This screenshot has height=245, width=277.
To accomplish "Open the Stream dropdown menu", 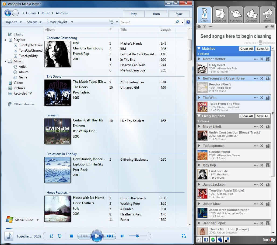I will [34, 22].
